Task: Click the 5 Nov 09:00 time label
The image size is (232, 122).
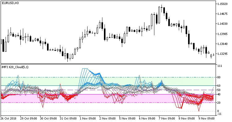Action: 127,119
